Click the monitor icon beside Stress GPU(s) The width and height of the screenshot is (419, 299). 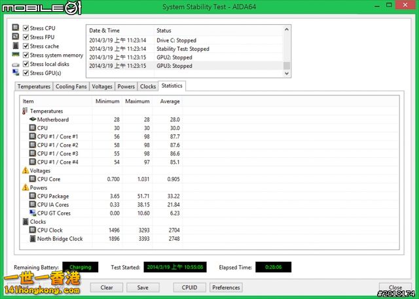[16, 72]
